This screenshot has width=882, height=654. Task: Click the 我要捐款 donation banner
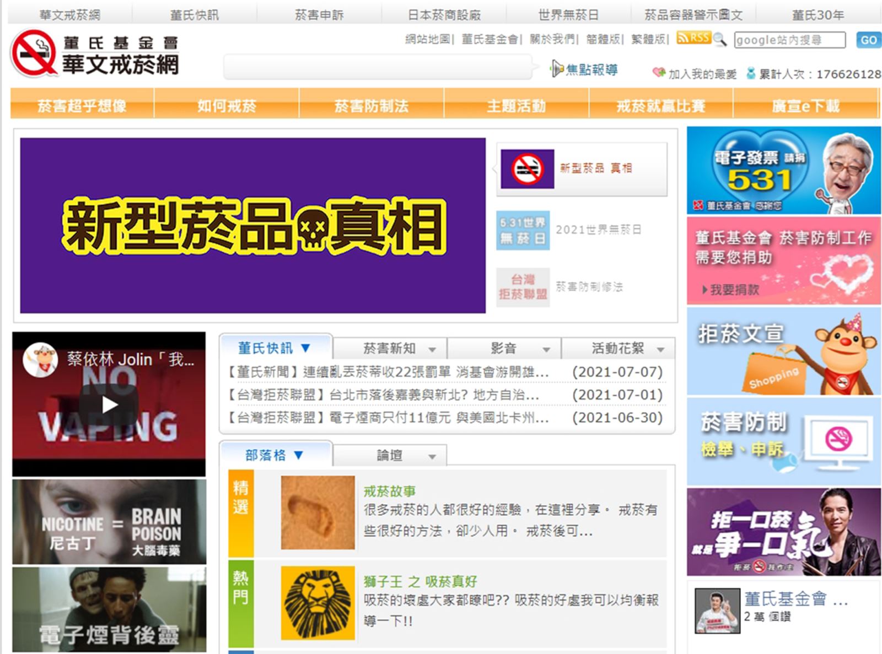(783, 261)
